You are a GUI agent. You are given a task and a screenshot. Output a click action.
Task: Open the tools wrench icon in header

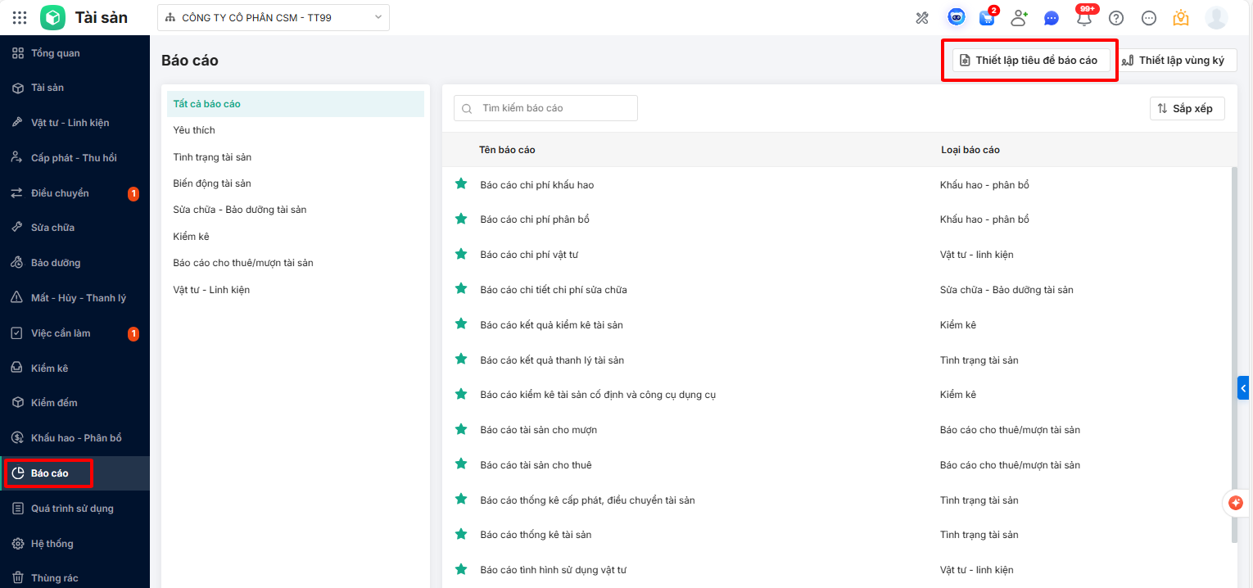922,18
